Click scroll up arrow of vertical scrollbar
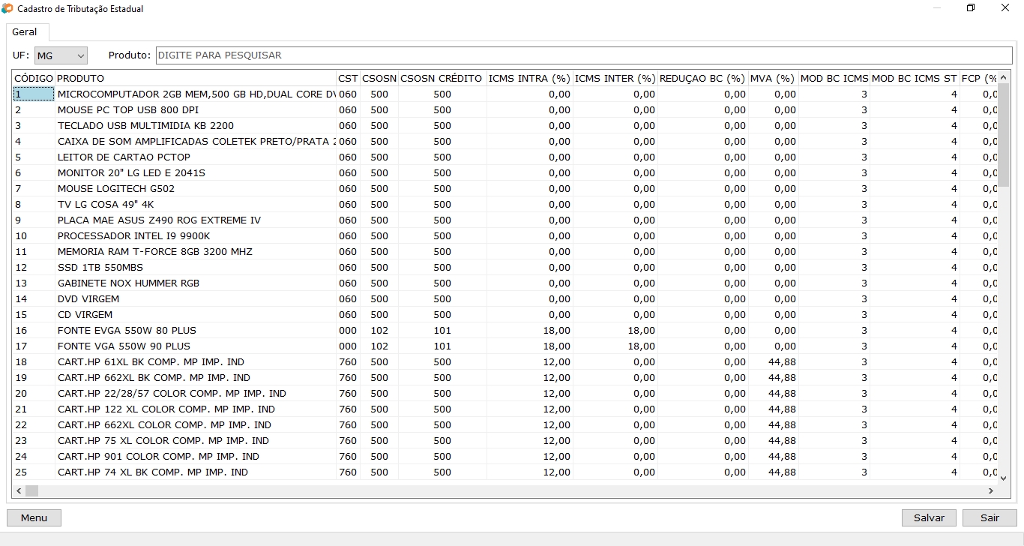This screenshot has height=546, width=1024. tap(1004, 77)
